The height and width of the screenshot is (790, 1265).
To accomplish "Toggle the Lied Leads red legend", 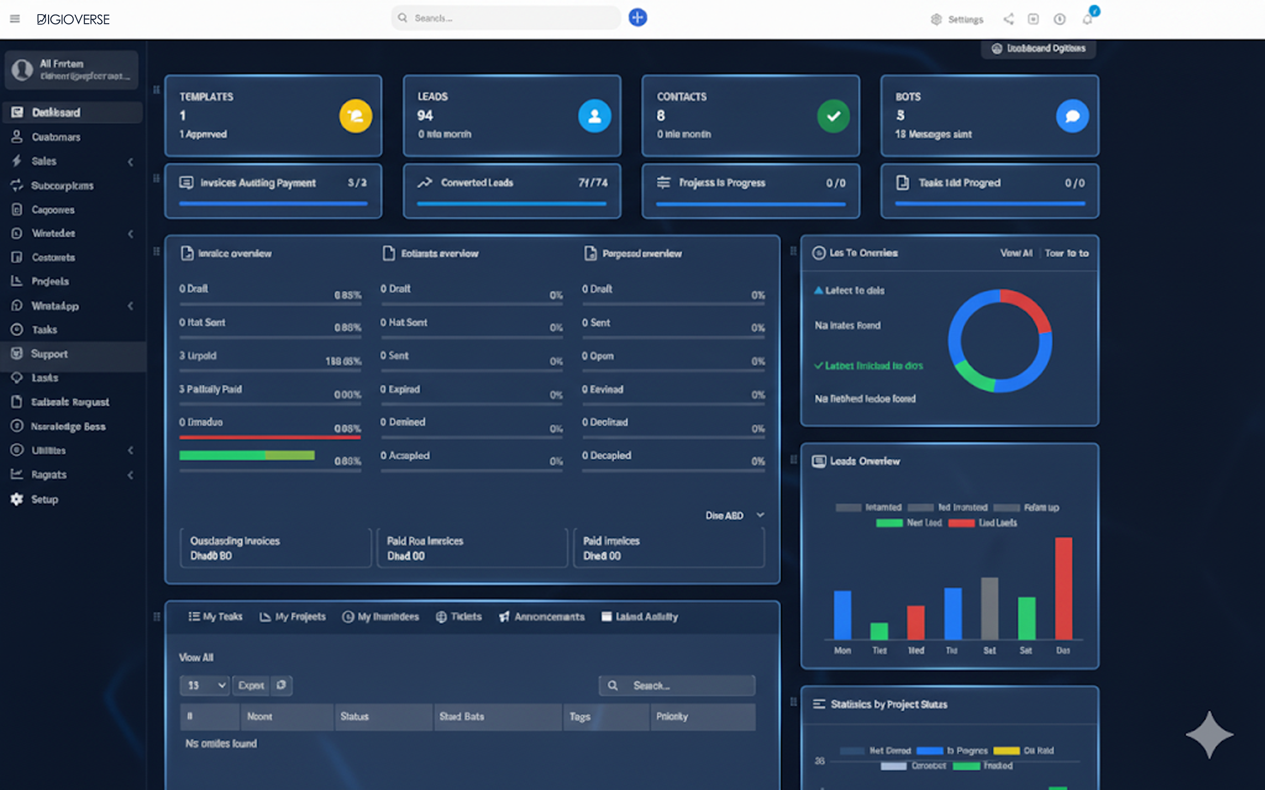I will click(983, 523).
